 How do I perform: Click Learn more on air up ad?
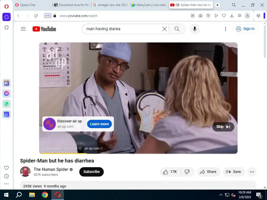(99, 124)
